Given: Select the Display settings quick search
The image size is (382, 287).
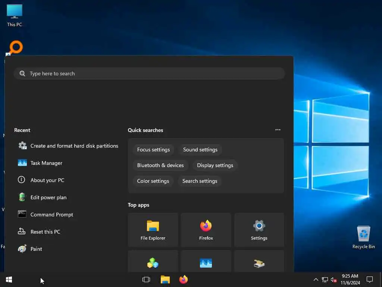Looking at the screenshot, I should (215, 165).
